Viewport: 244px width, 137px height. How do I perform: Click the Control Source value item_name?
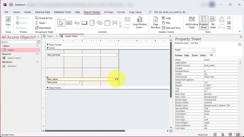pyautogui.click(x=221, y=65)
